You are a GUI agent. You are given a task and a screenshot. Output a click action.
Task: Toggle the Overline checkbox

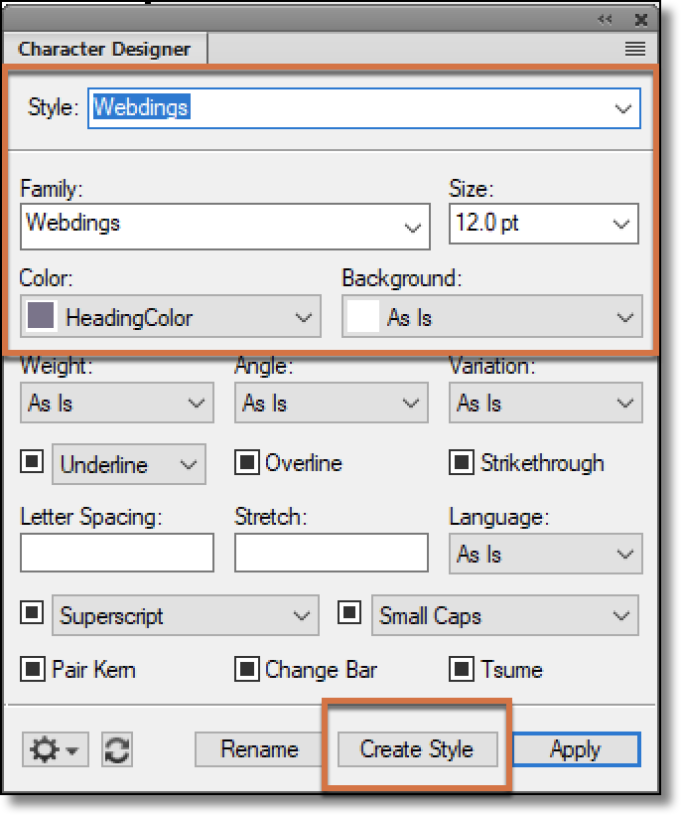[x=246, y=462]
